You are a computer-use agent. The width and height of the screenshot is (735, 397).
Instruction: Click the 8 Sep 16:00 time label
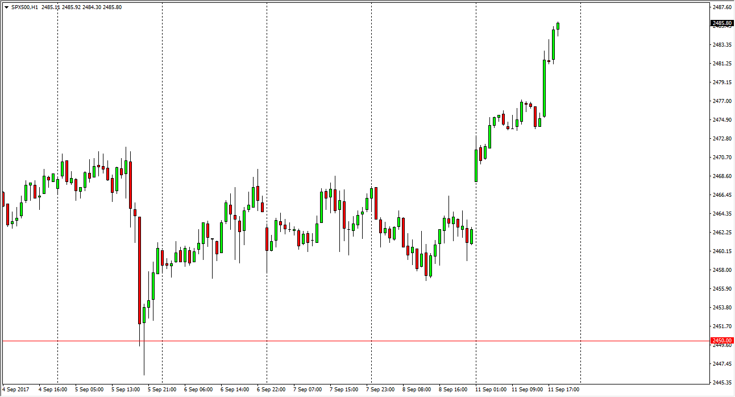tap(452, 390)
